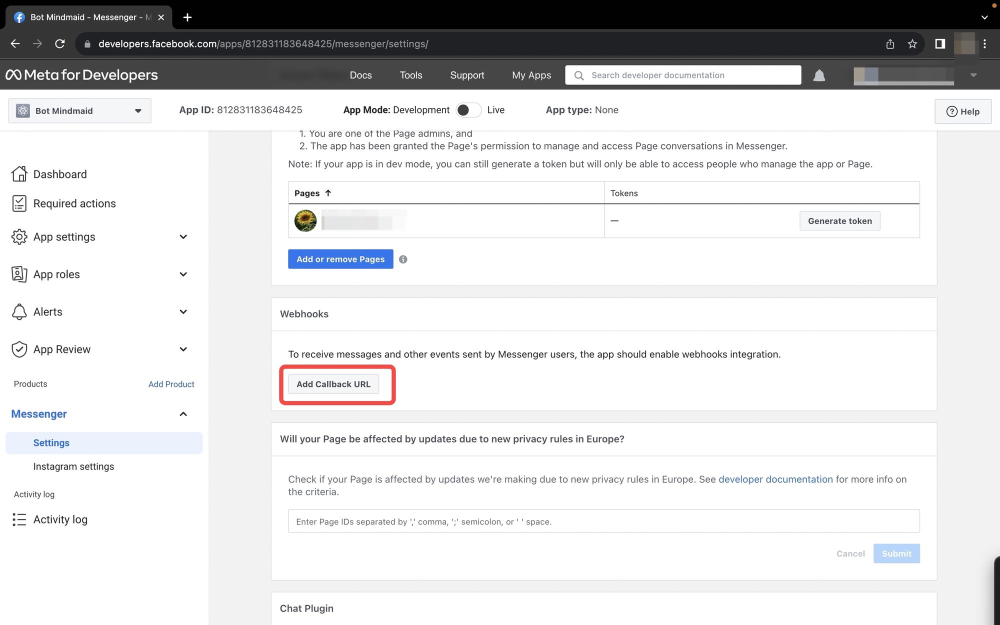Expand the App Review section
Screen dimensions: 1000x625
pos(183,349)
